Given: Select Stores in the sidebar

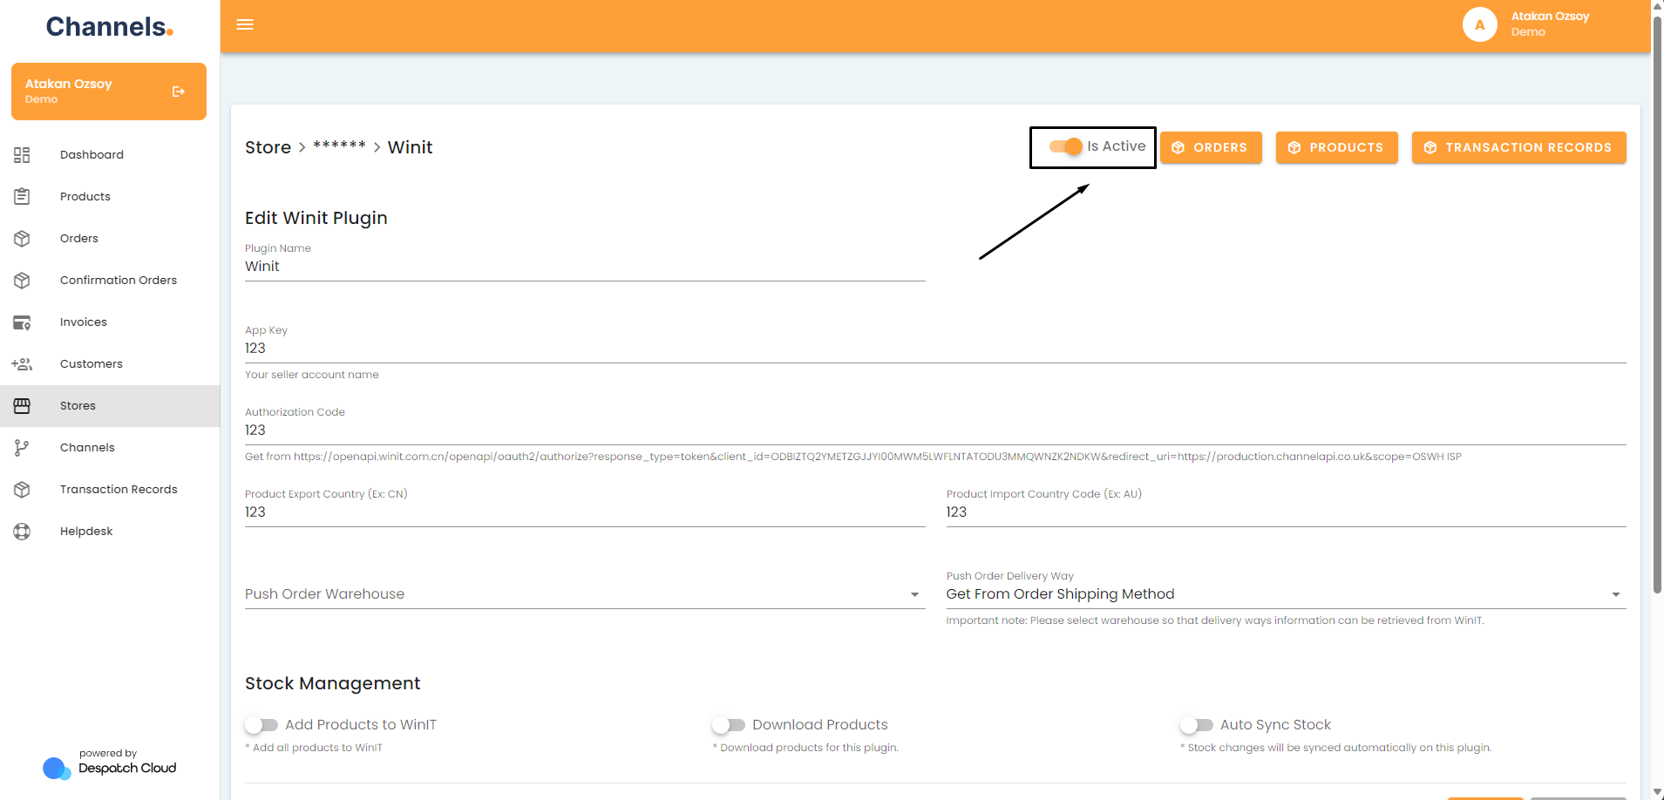Looking at the screenshot, I should coord(110,406).
